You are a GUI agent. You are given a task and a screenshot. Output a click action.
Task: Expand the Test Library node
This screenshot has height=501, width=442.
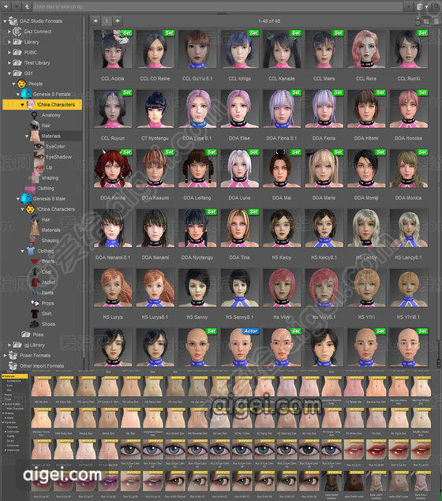pos(9,63)
